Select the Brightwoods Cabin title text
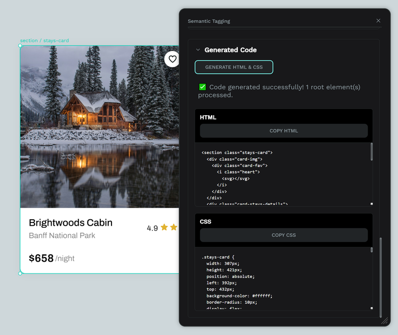Image resolution: width=398 pixels, height=335 pixels. 71,222
